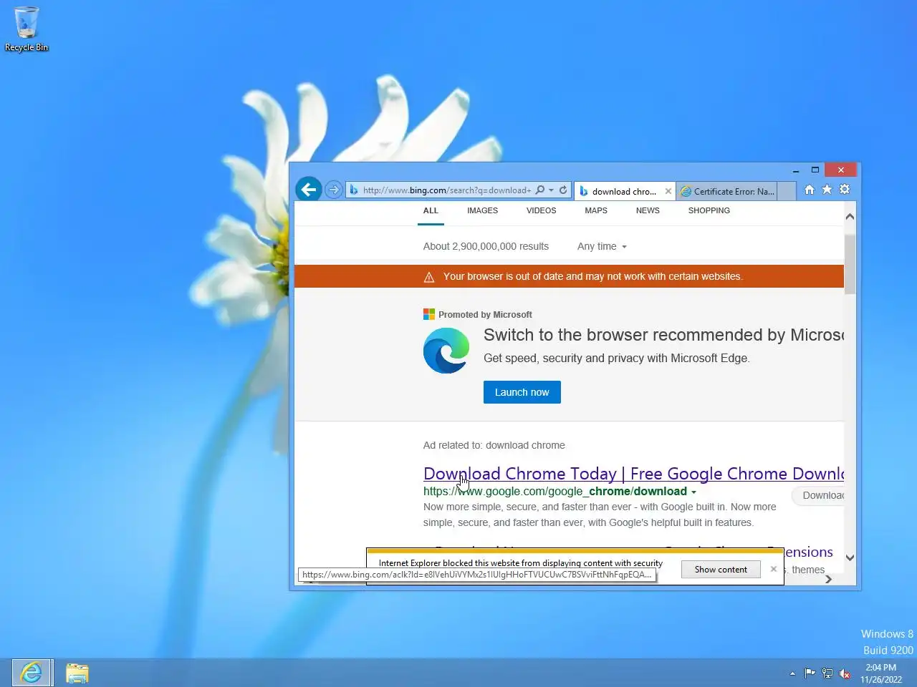The image size is (917, 687).
Task: Show hidden tray icons arrow
Action: 792,673
